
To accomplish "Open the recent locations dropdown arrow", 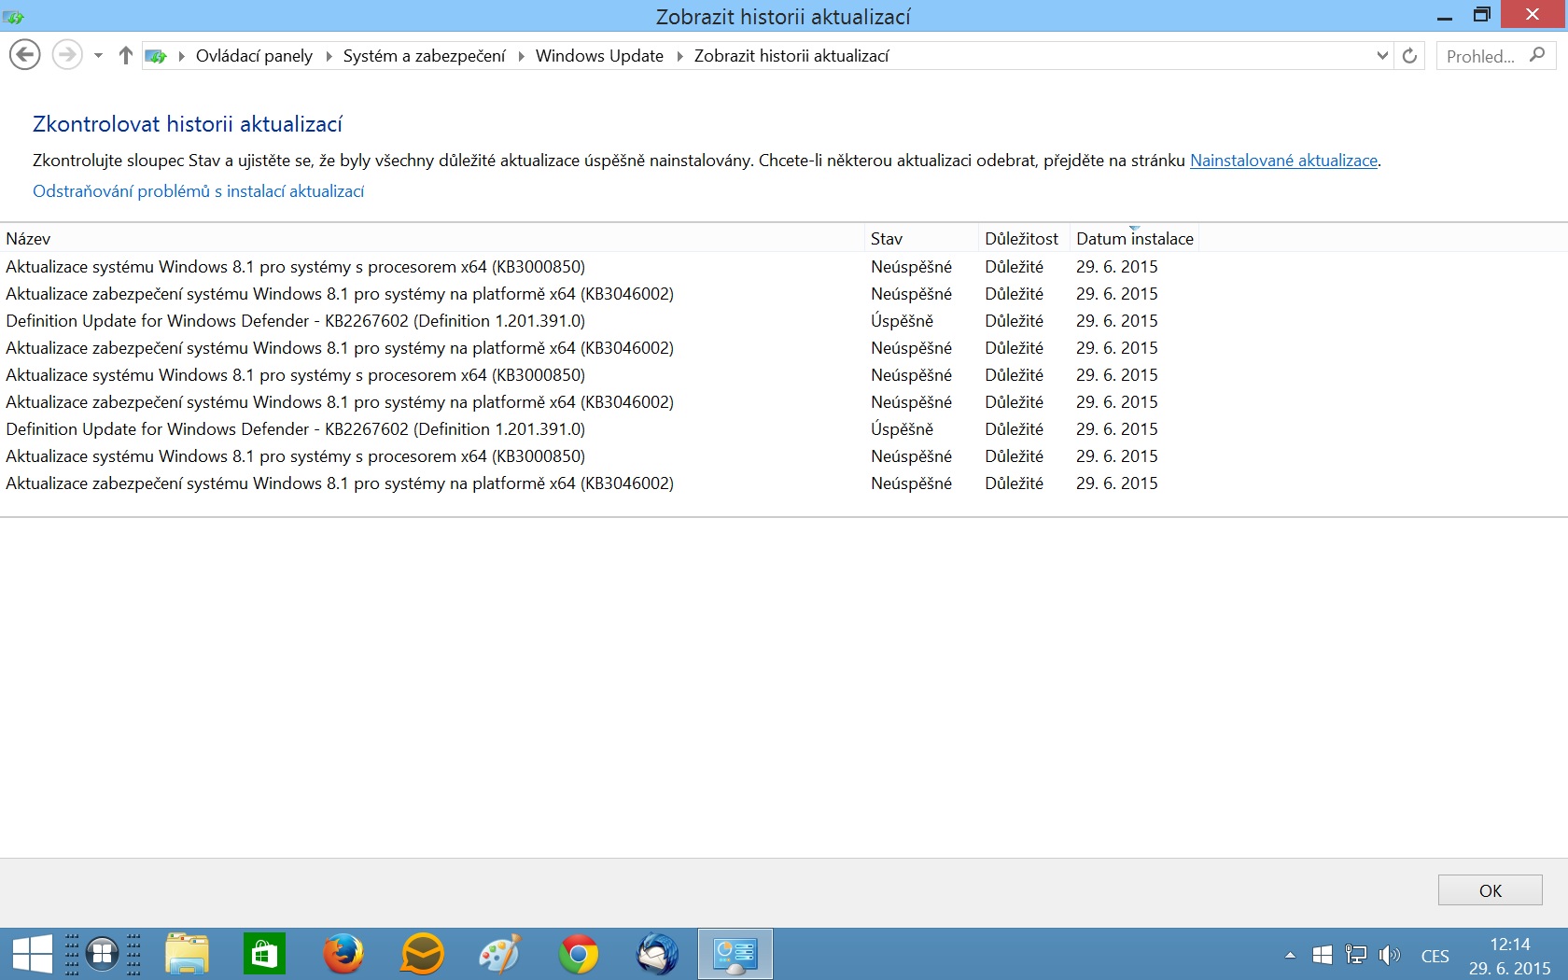I will [98, 56].
